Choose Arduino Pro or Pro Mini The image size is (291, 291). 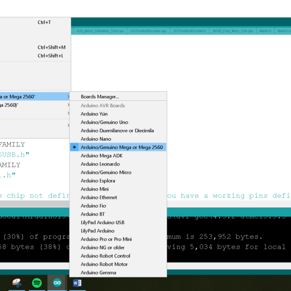click(118, 239)
